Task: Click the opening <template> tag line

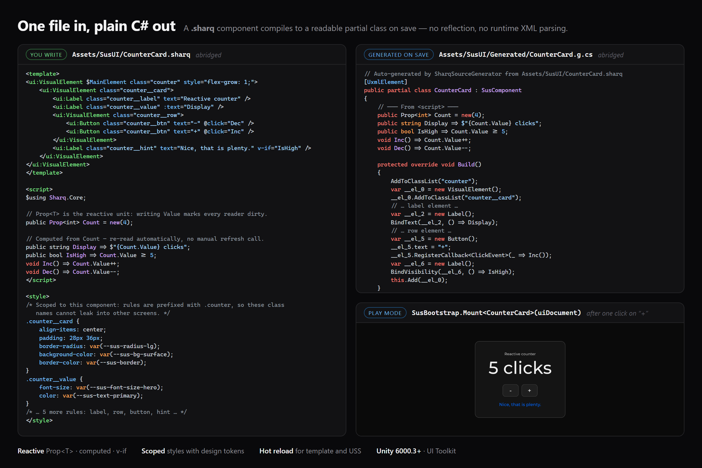Action: coord(43,74)
